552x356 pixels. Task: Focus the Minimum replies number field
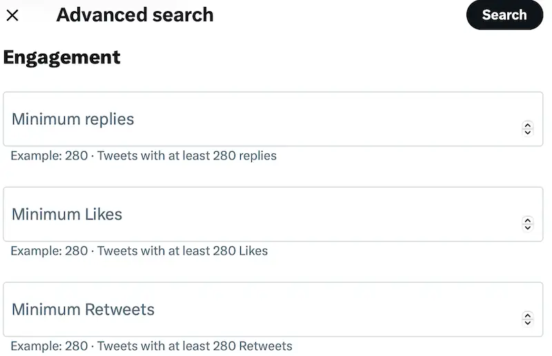click(x=262, y=119)
